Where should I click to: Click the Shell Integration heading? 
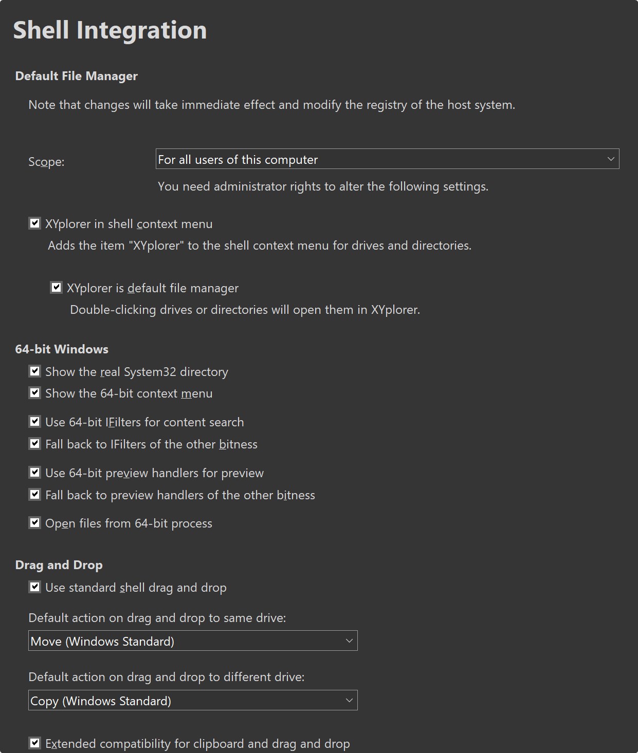(x=110, y=30)
